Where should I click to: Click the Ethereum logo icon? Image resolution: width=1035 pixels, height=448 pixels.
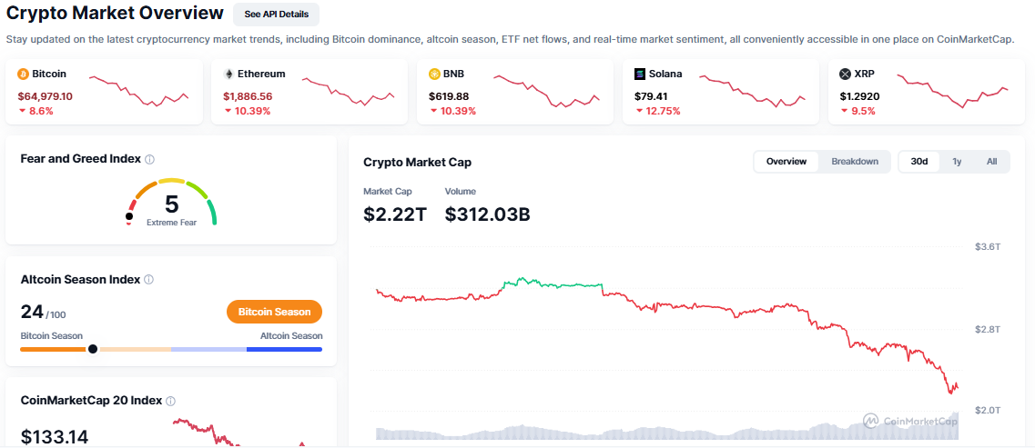(228, 74)
